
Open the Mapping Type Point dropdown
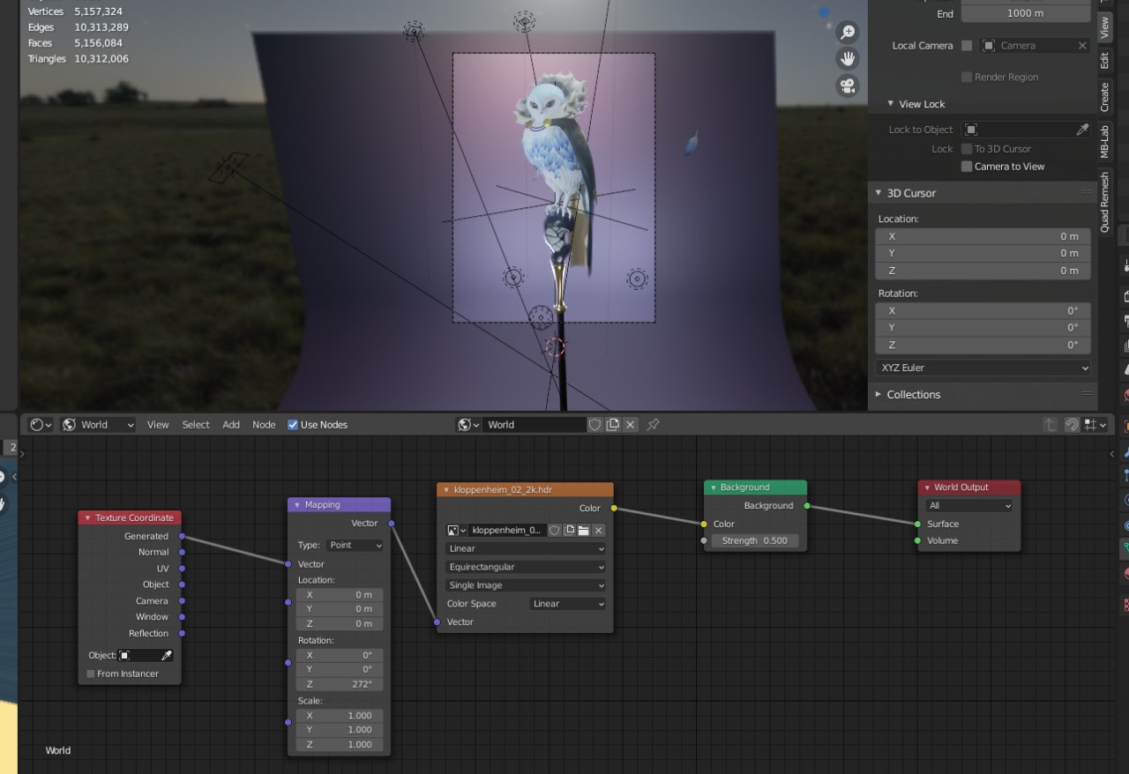tap(355, 546)
